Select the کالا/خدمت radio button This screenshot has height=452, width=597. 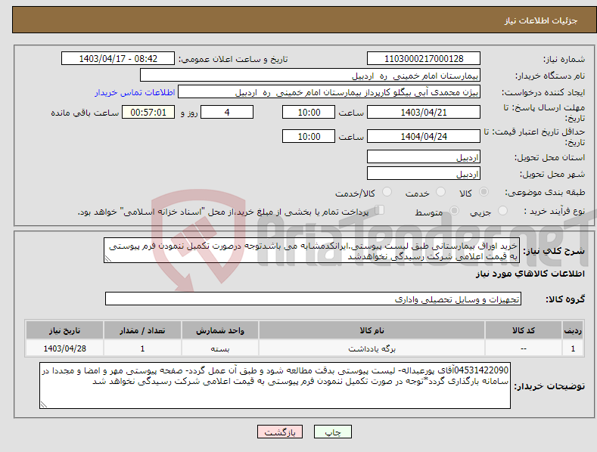tap(387, 192)
